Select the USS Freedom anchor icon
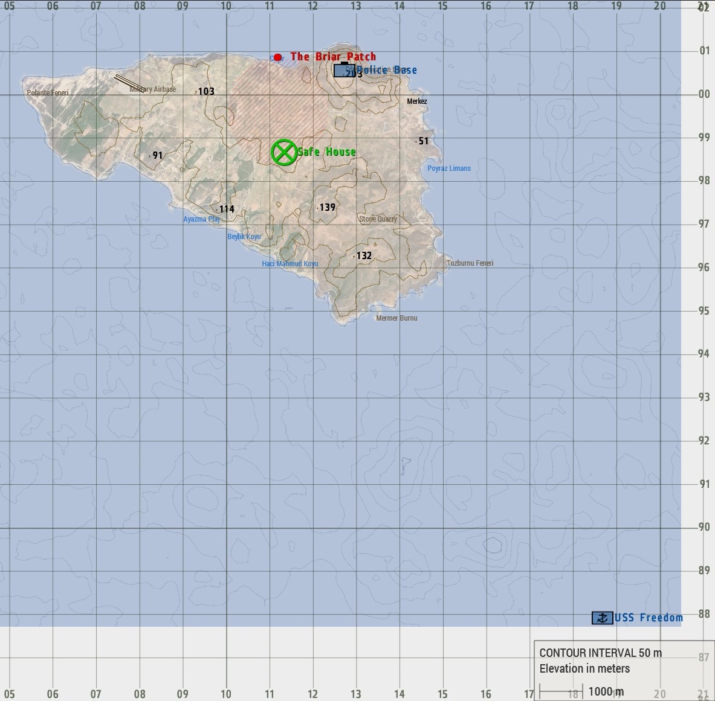Screen dimensions: 715x701 pyautogui.click(x=602, y=618)
